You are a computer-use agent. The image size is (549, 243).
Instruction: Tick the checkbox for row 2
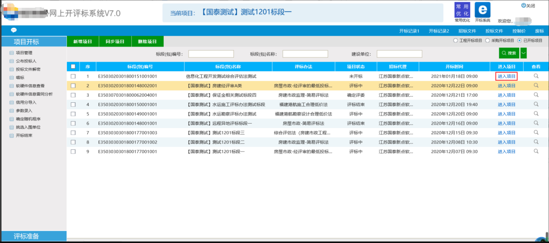point(73,86)
